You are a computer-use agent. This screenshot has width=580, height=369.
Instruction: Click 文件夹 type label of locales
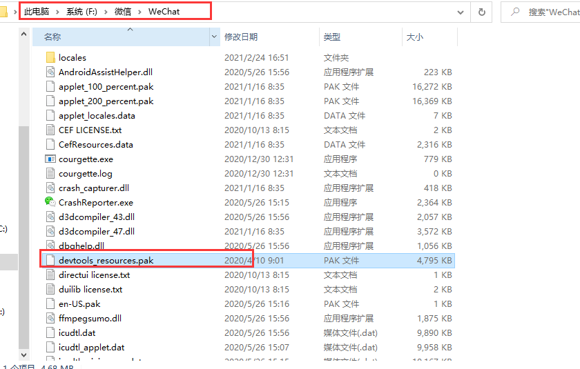336,58
